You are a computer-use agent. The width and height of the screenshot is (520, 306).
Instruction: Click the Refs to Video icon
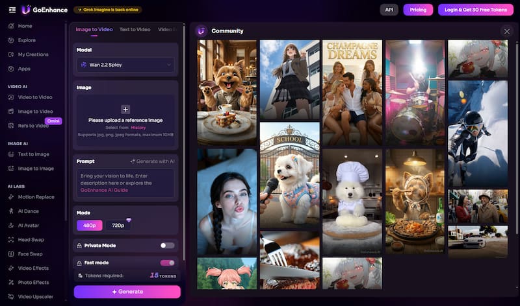point(11,125)
